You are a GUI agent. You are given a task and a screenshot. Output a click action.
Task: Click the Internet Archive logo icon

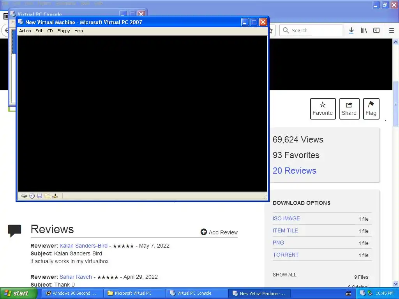[x=5, y=16]
